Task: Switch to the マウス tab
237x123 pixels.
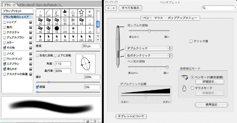Action: (158, 18)
